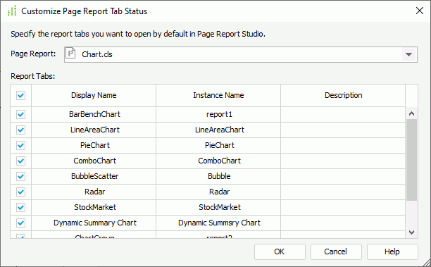The width and height of the screenshot is (431, 267).
Task: Select the ComboChart display name cell
Action: (94, 161)
